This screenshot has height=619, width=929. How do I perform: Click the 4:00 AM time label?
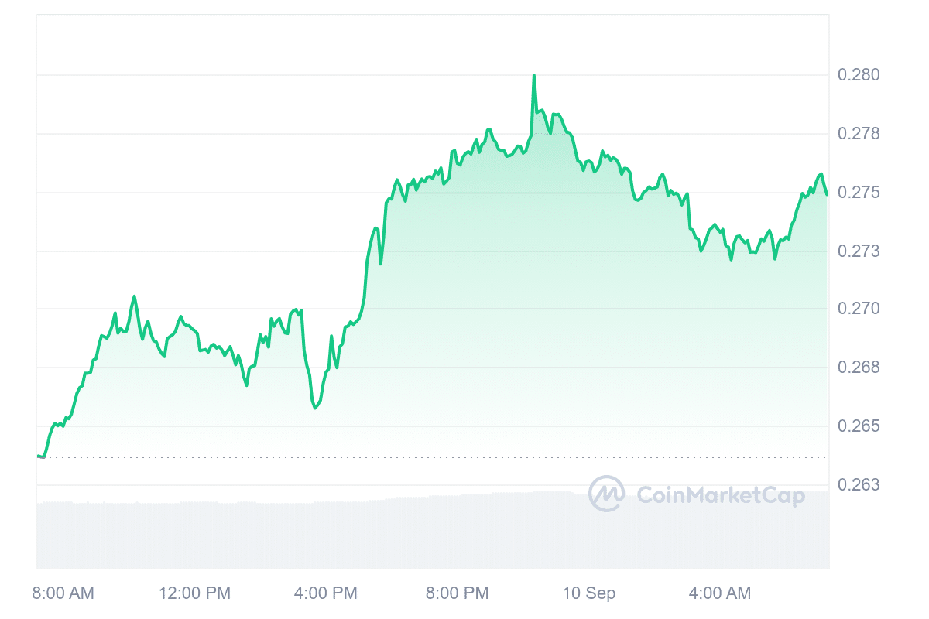click(x=720, y=593)
